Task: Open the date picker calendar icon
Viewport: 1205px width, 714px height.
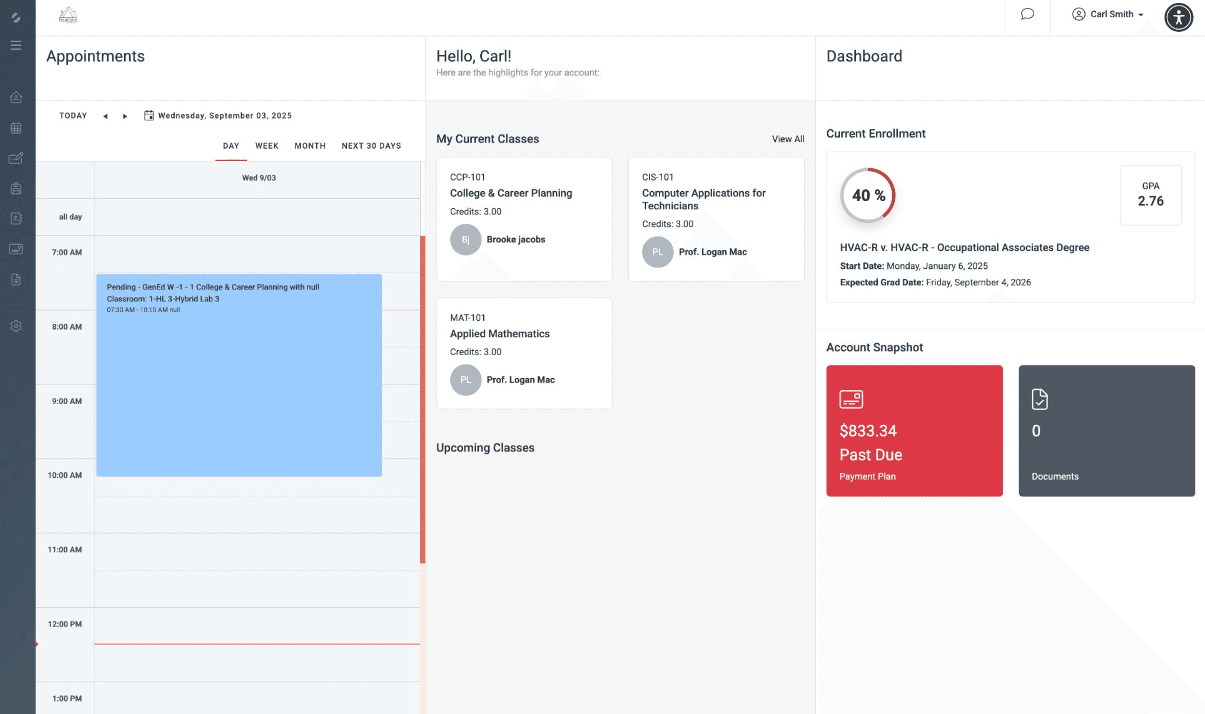Action: (x=149, y=115)
